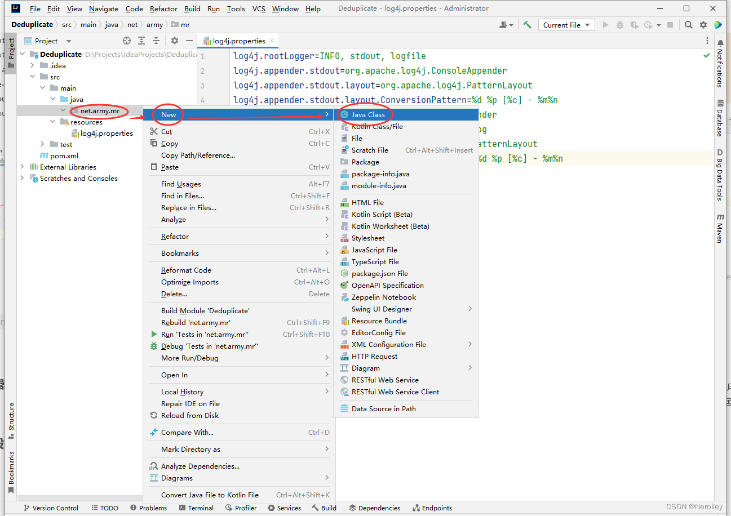Screen dimensions: 731x516
Task: Choose Package from New submenu
Action: coord(406,162)
